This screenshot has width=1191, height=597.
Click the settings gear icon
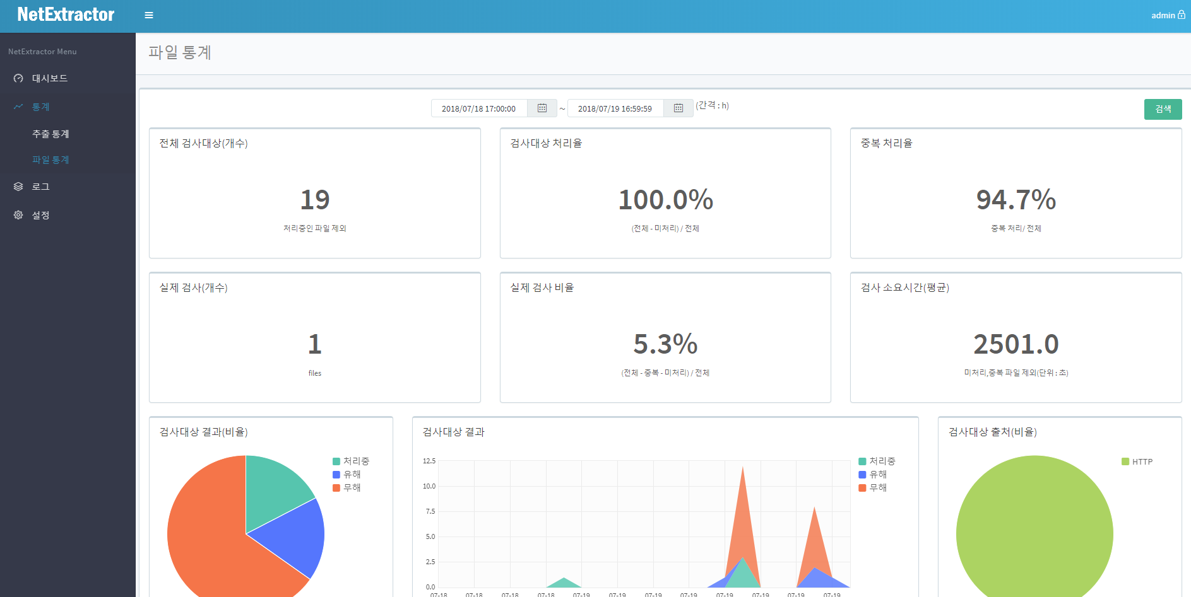tap(18, 215)
